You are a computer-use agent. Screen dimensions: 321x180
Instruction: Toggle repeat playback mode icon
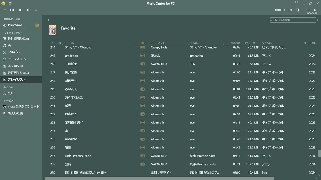[36, 10]
